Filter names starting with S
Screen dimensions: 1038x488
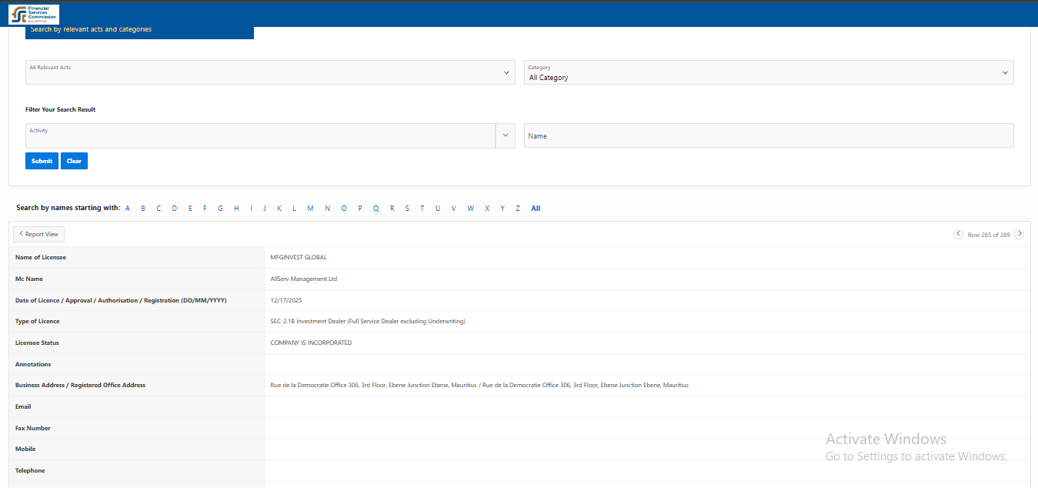pyautogui.click(x=407, y=209)
